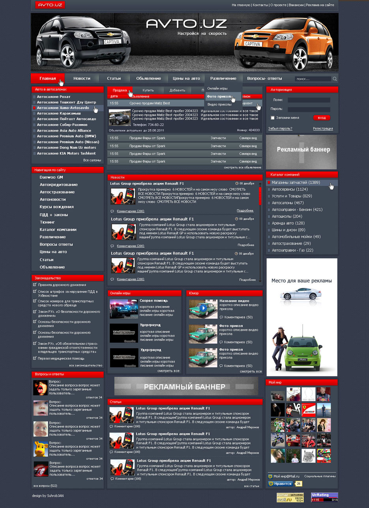This screenshot has width=369, height=508.
Task: Click red bullet beside Магазины запчастей
Action: point(269,183)
